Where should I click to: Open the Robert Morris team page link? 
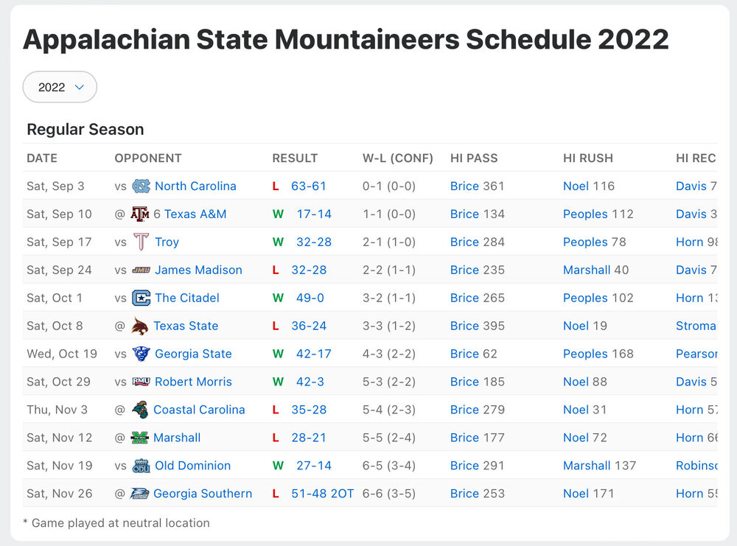(193, 382)
